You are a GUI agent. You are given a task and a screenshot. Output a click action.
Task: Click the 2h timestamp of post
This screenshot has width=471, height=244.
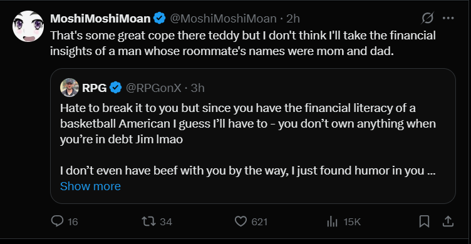(x=293, y=19)
